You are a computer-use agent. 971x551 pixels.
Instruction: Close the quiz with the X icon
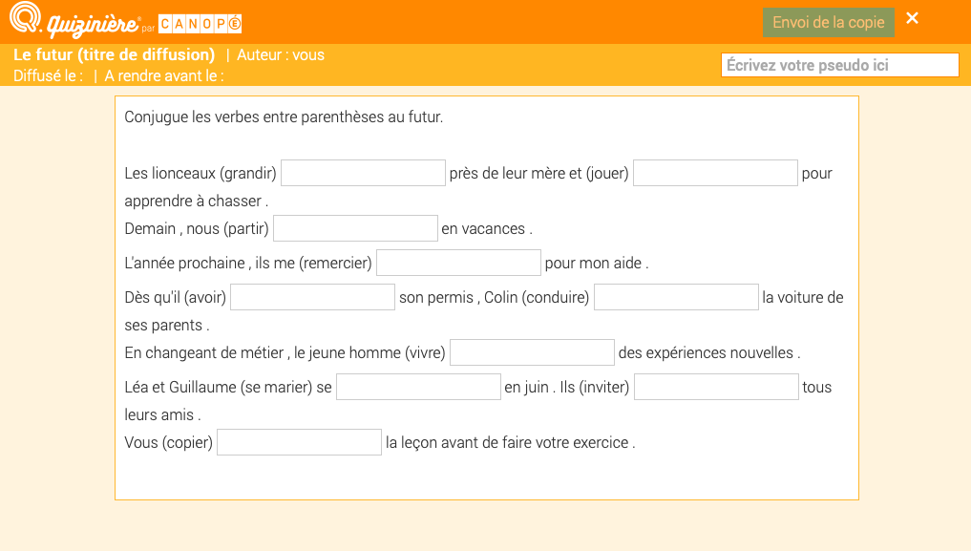[912, 18]
